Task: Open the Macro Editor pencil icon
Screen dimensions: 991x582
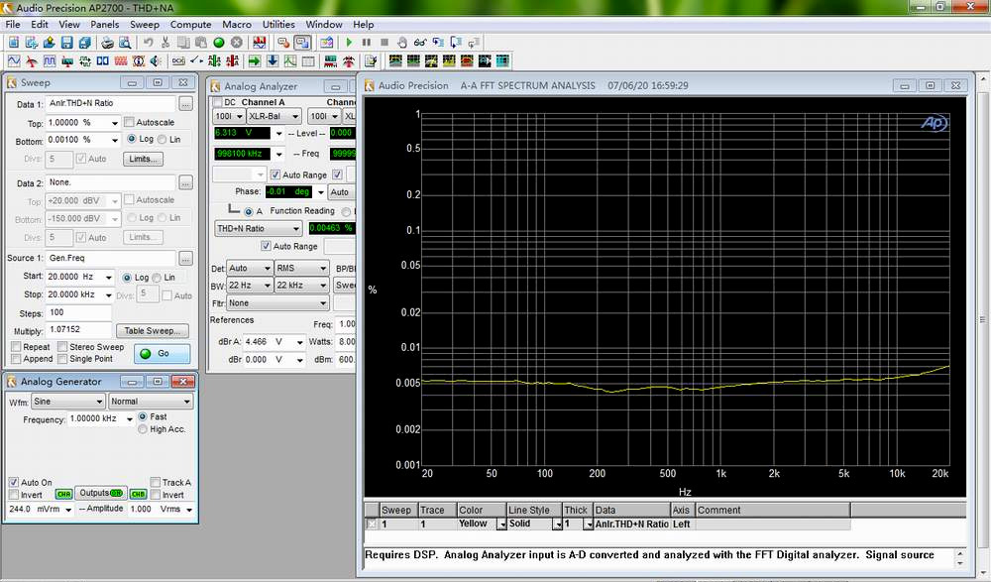Action: coord(371,61)
